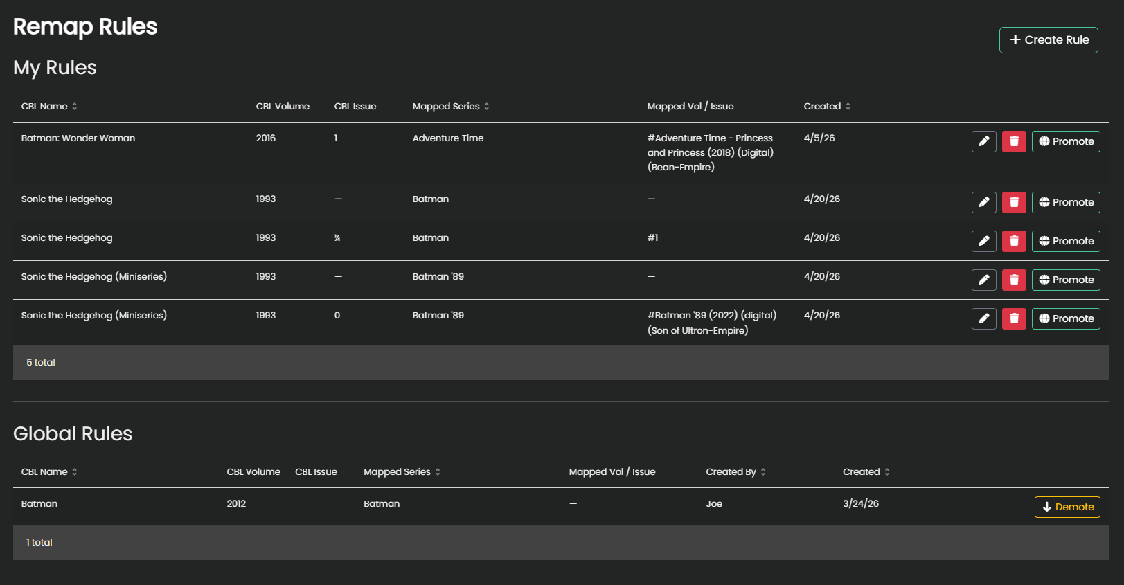
Task: Click the My Rules 'Mapped Vol / Issue' header
Action: (690, 106)
